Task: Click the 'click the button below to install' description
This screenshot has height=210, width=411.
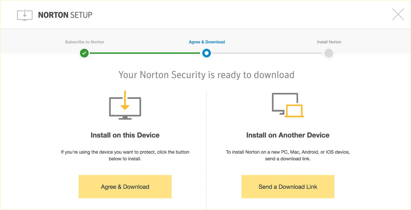Action: tap(125, 155)
